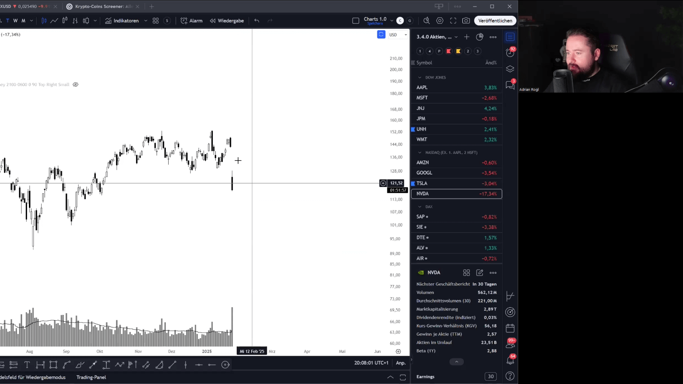Open the USD currency dropdown
Screen dimensions: 683x384
(x=398, y=35)
